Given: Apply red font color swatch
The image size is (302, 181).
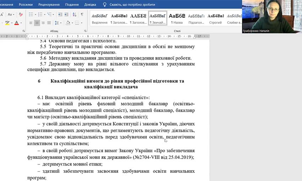Looking at the screenshot, I should [16, 23].
